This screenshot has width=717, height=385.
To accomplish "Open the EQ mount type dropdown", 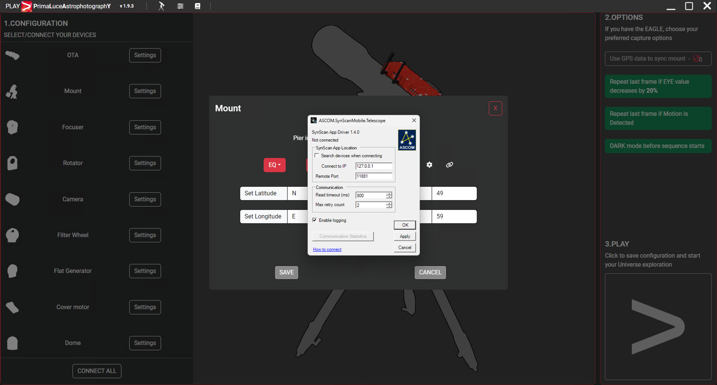I will click(x=274, y=165).
